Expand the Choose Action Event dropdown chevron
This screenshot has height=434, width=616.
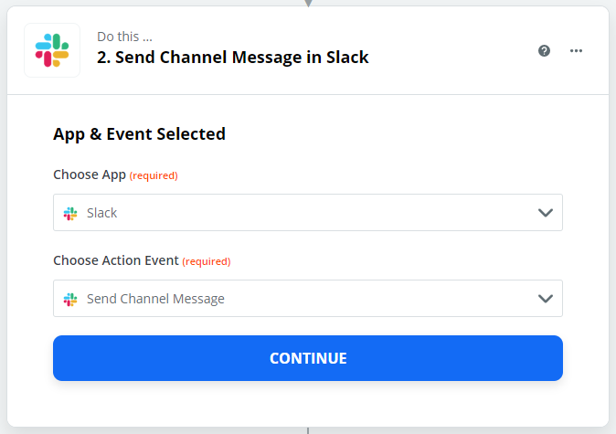pyautogui.click(x=546, y=299)
